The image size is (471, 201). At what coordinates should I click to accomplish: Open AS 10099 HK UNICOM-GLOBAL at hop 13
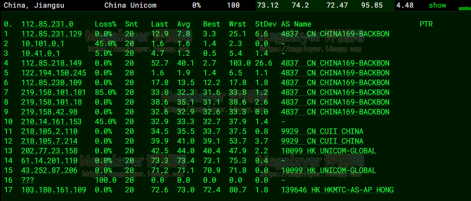pyautogui.click(x=329, y=151)
